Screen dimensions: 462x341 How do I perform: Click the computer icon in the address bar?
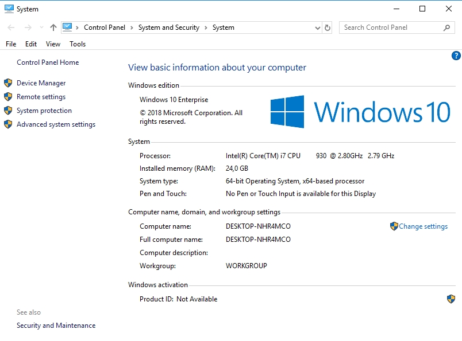[x=67, y=28]
